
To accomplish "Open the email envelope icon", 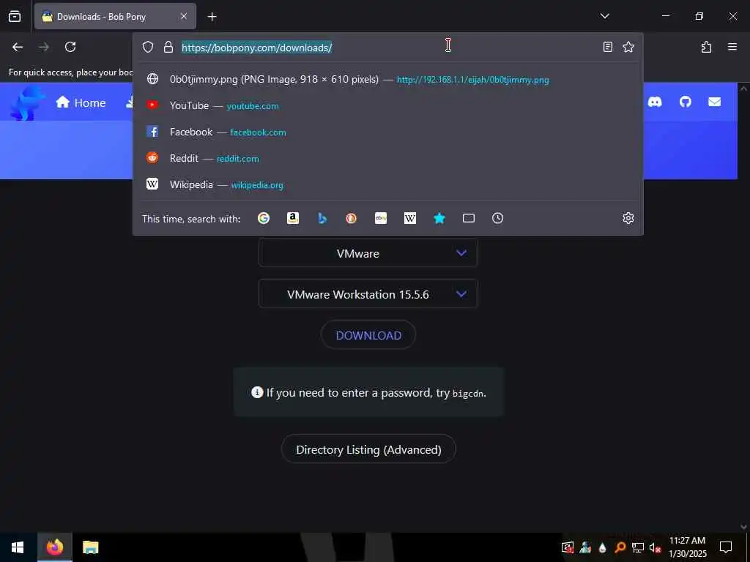I will pyautogui.click(x=715, y=102).
